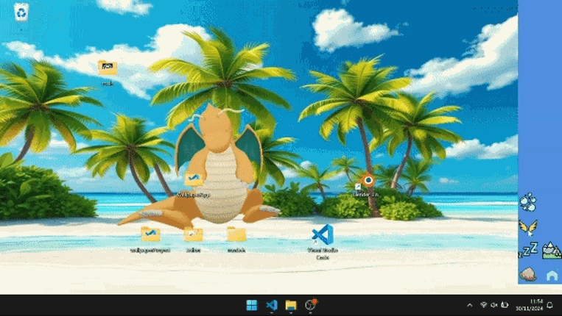Open the Blender desktop shortcut
The height and width of the screenshot is (316, 562).
(x=365, y=182)
